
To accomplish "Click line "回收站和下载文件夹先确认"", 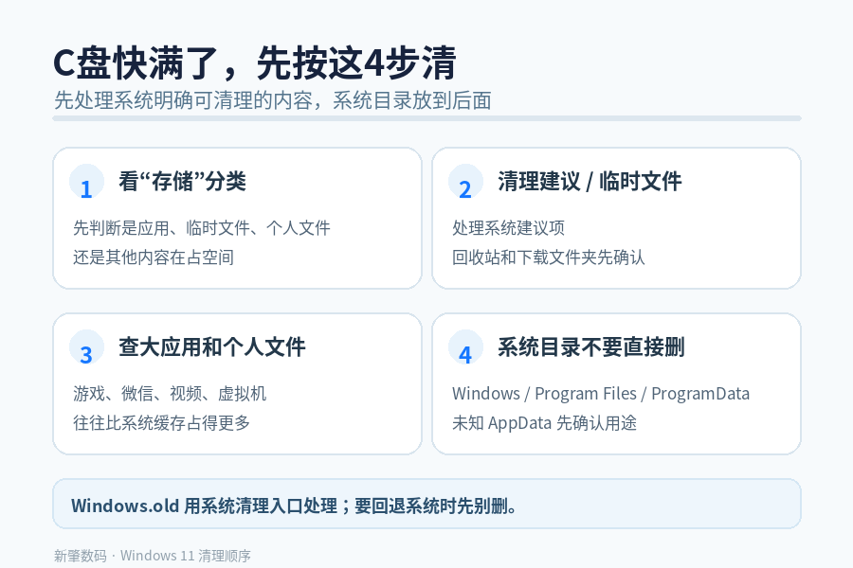I will point(549,257).
